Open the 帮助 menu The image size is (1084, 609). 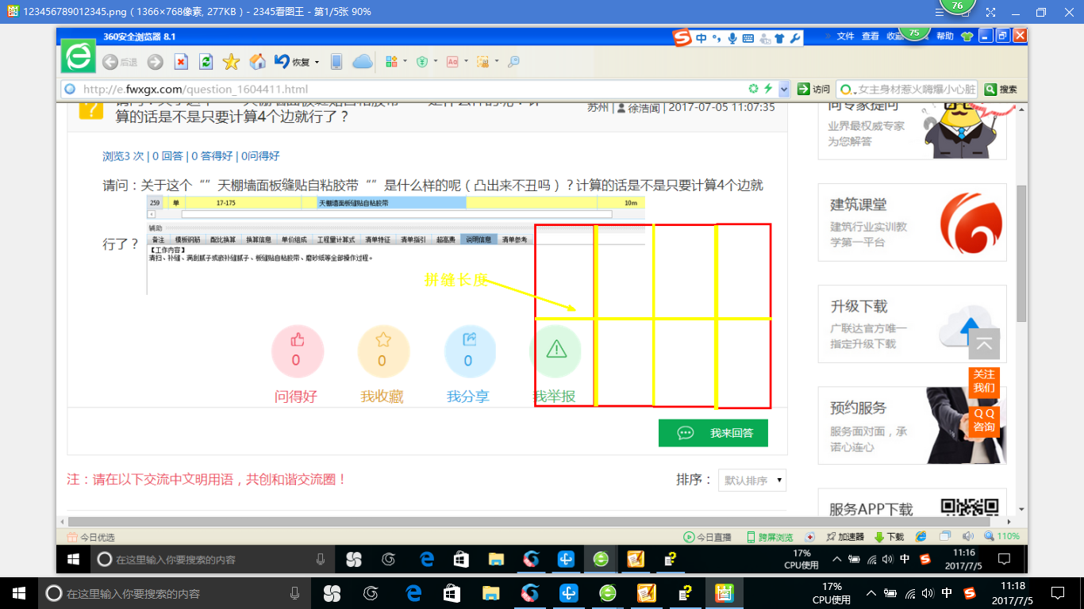coord(944,36)
